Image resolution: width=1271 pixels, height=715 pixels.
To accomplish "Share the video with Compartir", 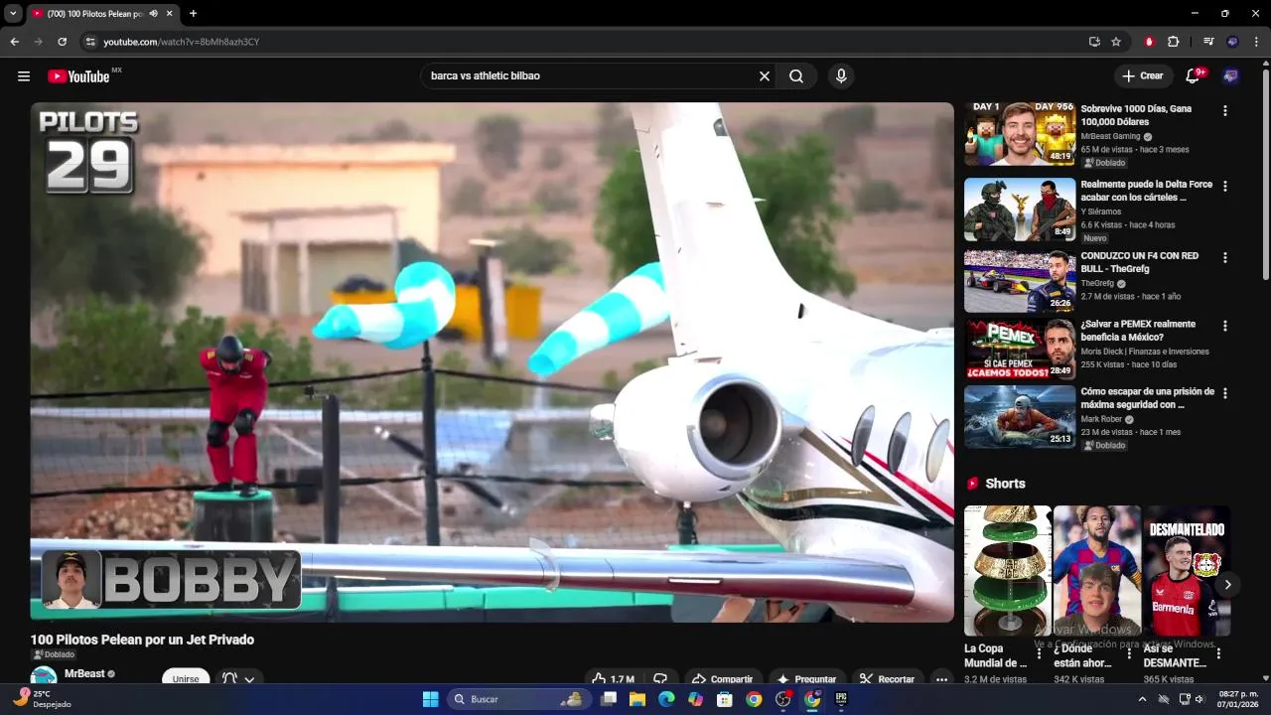I will click(723, 679).
